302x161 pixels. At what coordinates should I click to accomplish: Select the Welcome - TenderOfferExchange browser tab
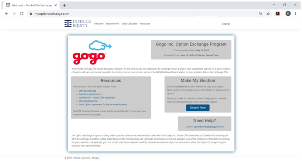tap(32, 6)
